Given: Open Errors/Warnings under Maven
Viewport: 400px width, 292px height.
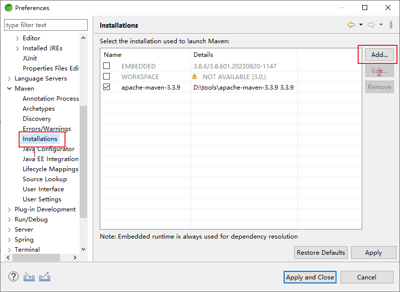Looking at the screenshot, I should (47, 129).
